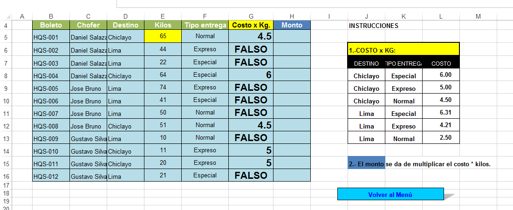Image resolution: width=513 pixels, height=210 pixels.
Task: Select empty Monto cell for HQS-001
Action: pyautogui.click(x=292, y=36)
